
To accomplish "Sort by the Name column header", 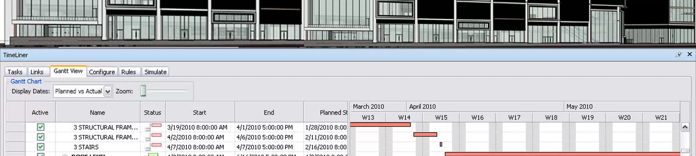I will 98,112.
